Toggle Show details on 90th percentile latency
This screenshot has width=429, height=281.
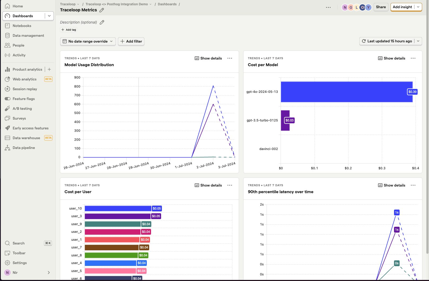pyautogui.click(x=392, y=185)
